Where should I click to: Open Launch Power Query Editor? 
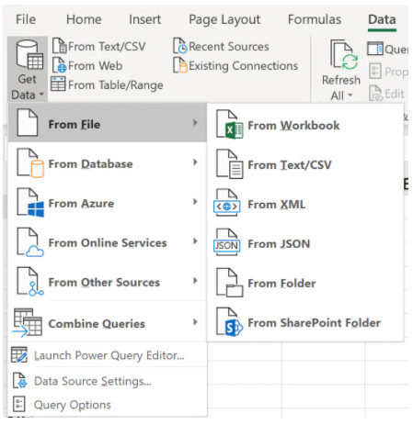coord(98,355)
